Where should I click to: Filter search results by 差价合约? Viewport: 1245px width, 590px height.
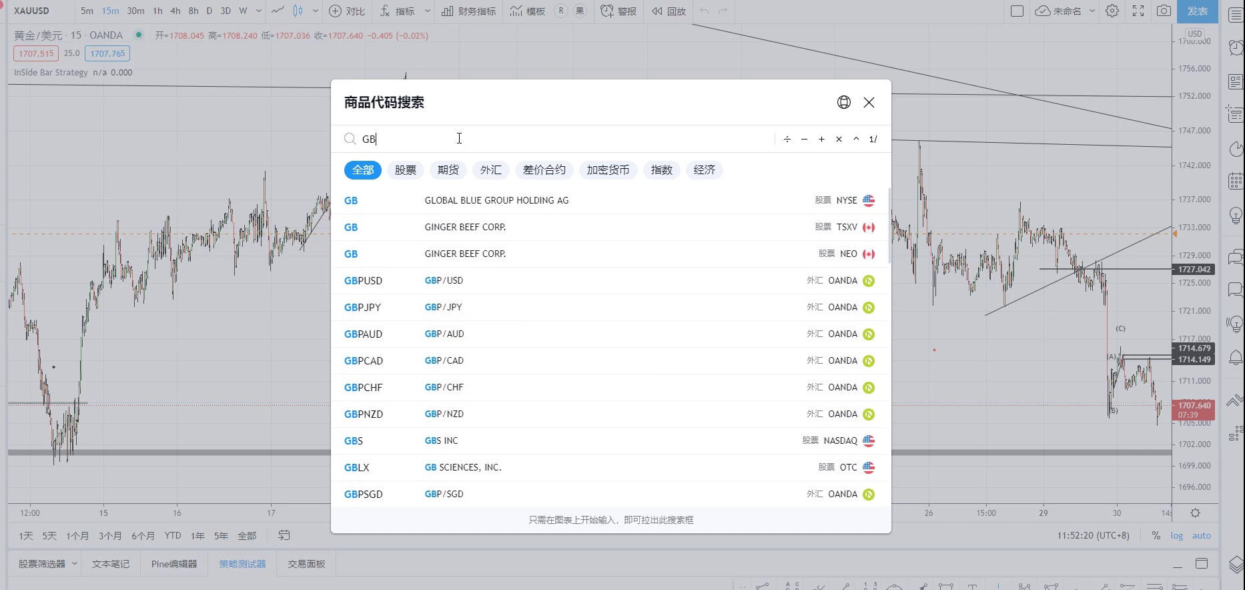coord(544,170)
